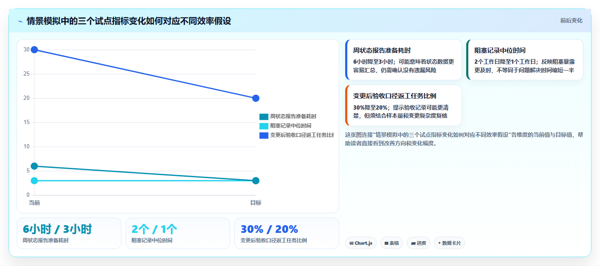Select the 2个 / 1个 stat card

[x=178, y=233]
